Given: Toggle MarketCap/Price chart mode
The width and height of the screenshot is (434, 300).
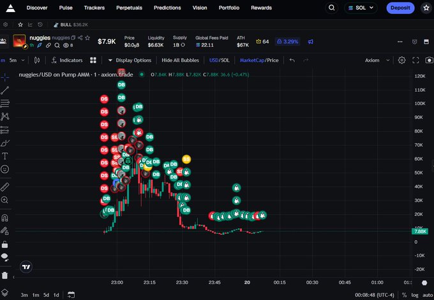Looking at the screenshot, I should point(259,61).
